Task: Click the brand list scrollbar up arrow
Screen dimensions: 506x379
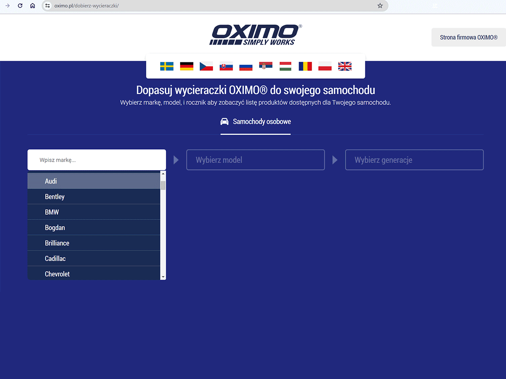Action: point(163,173)
